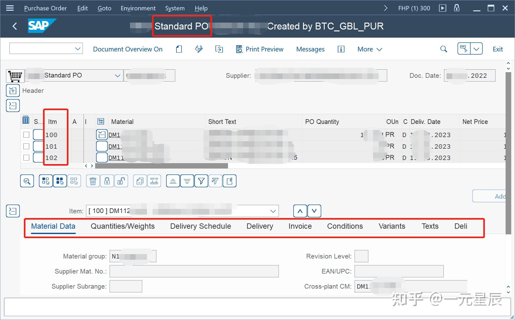
Task: Copy the selected item via copy icon
Action: [139, 181]
